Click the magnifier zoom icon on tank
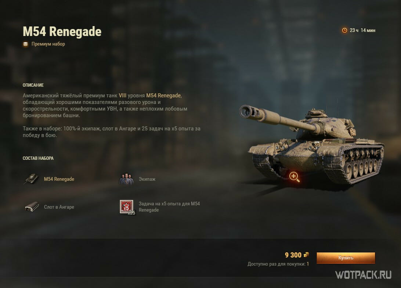The height and width of the screenshot is (288, 401). point(294,176)
